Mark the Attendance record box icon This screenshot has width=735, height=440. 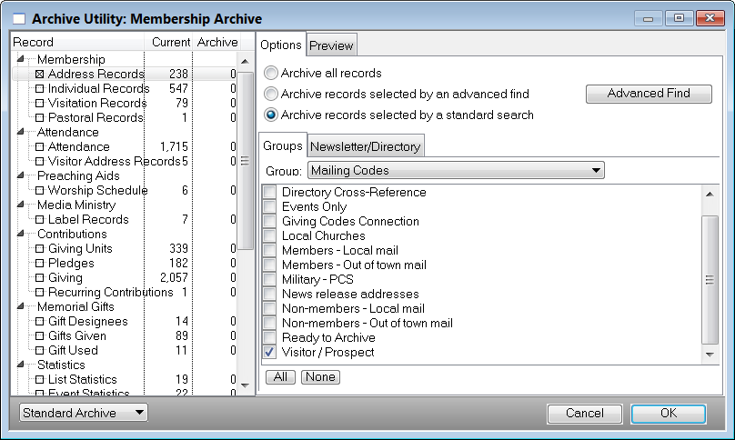(x=39, y=147)
